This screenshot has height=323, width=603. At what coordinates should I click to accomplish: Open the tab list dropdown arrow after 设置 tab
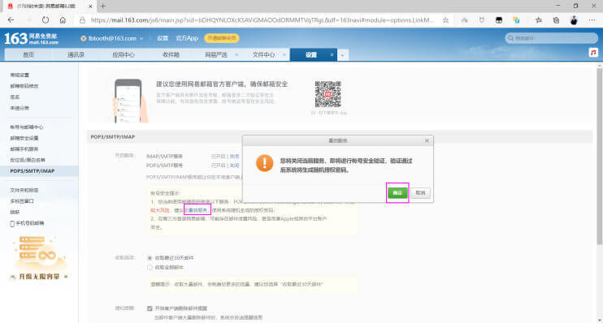(342, 55)
